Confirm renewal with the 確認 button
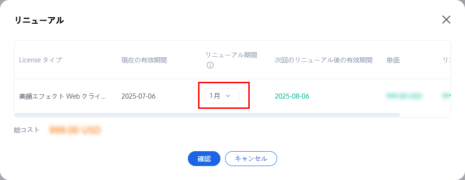Screen dimensions: 465x180 [204, 159]
